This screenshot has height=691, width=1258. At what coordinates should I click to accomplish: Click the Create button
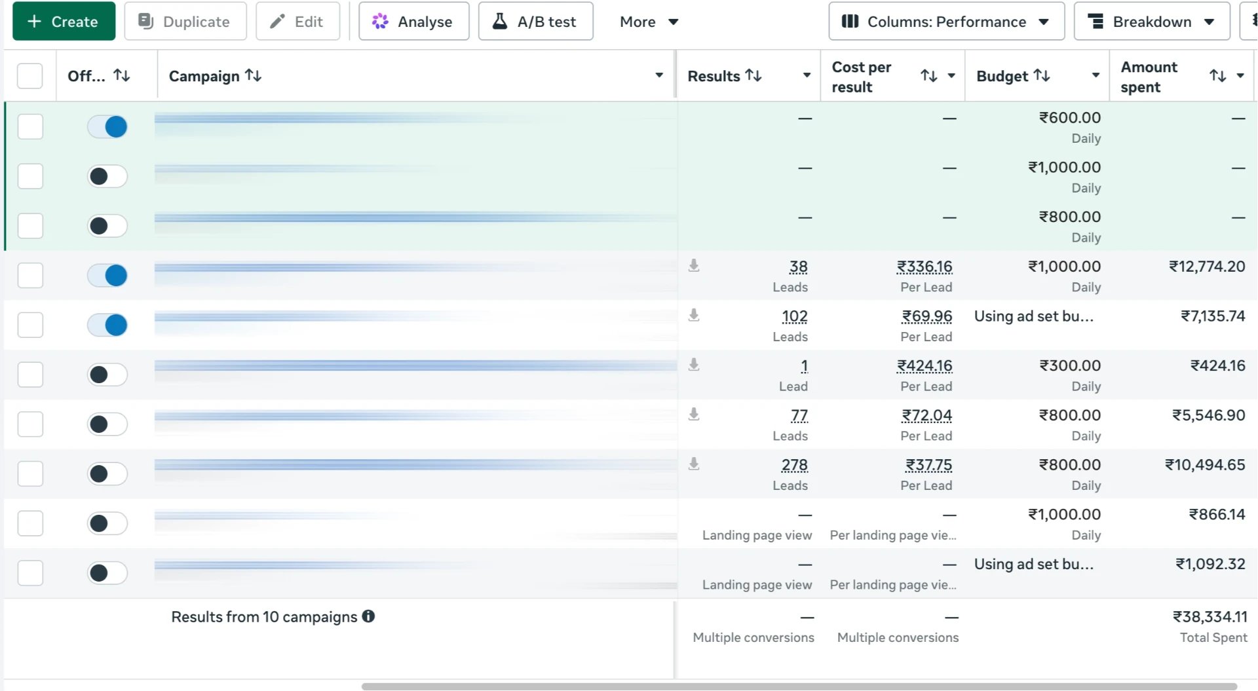64,22
